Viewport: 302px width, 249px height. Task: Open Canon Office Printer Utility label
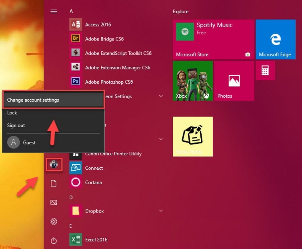114,154
